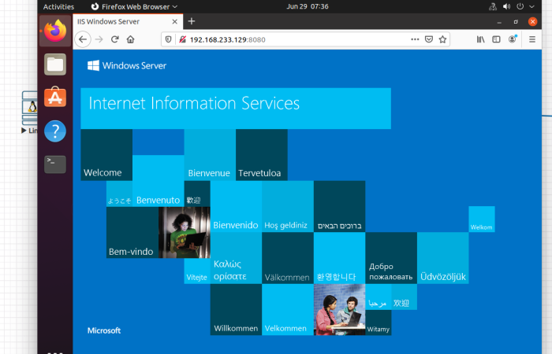
Task: Click the Willkommen tile
Action: [x=236, y=309]
